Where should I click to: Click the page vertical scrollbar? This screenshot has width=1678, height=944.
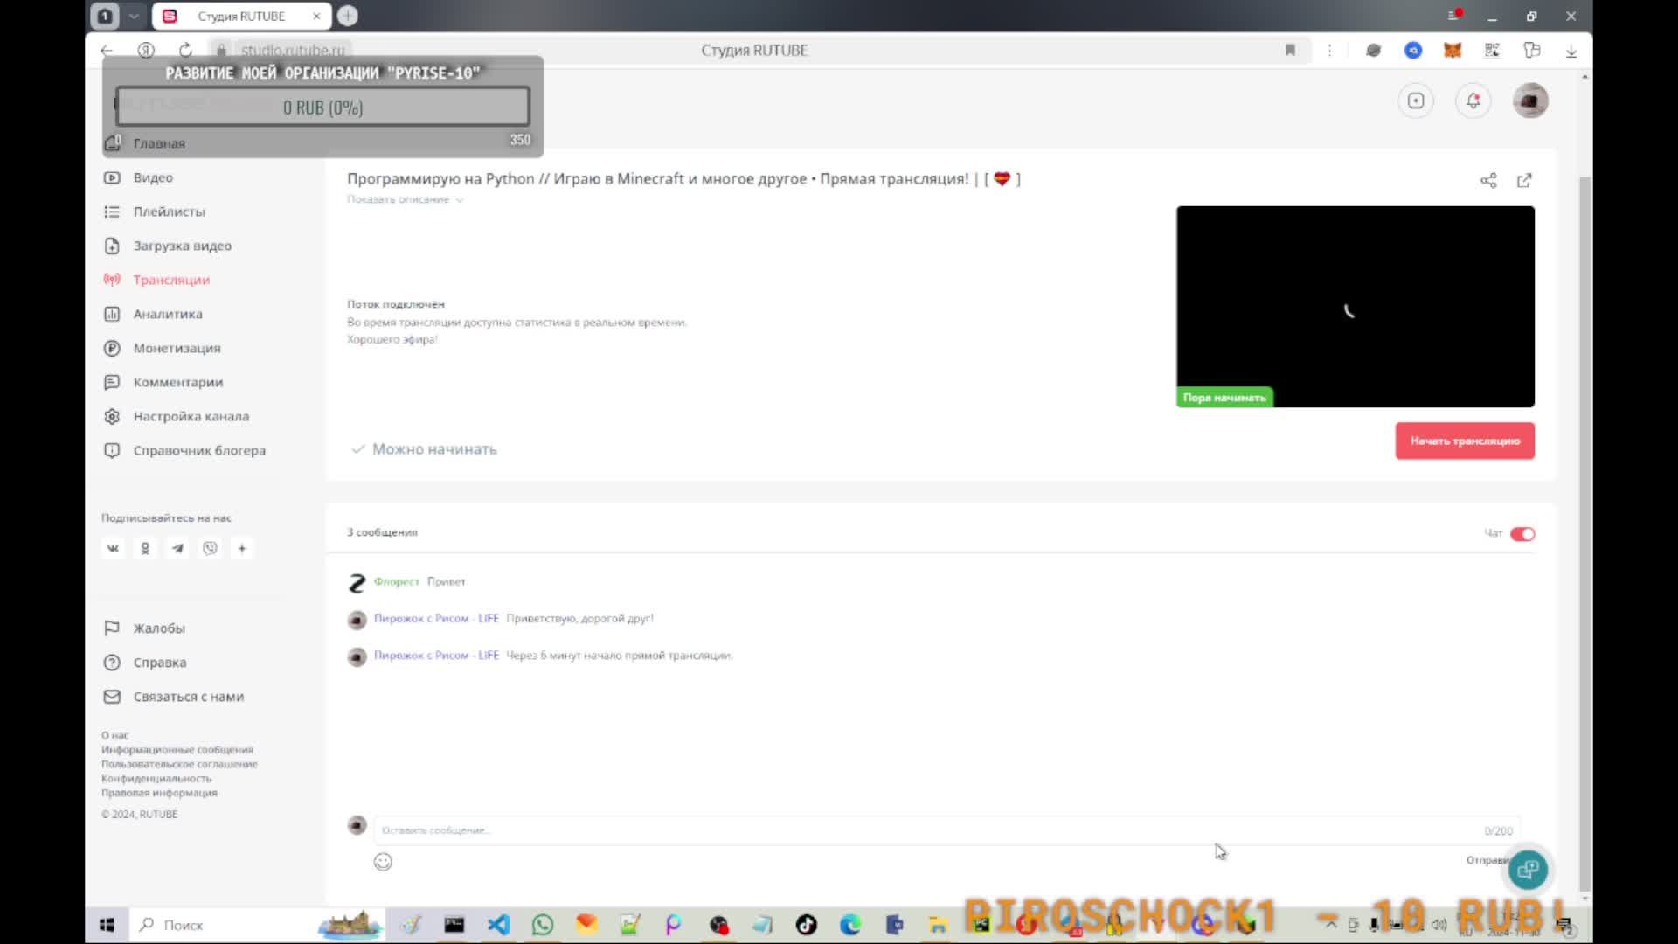point(1584,524)
